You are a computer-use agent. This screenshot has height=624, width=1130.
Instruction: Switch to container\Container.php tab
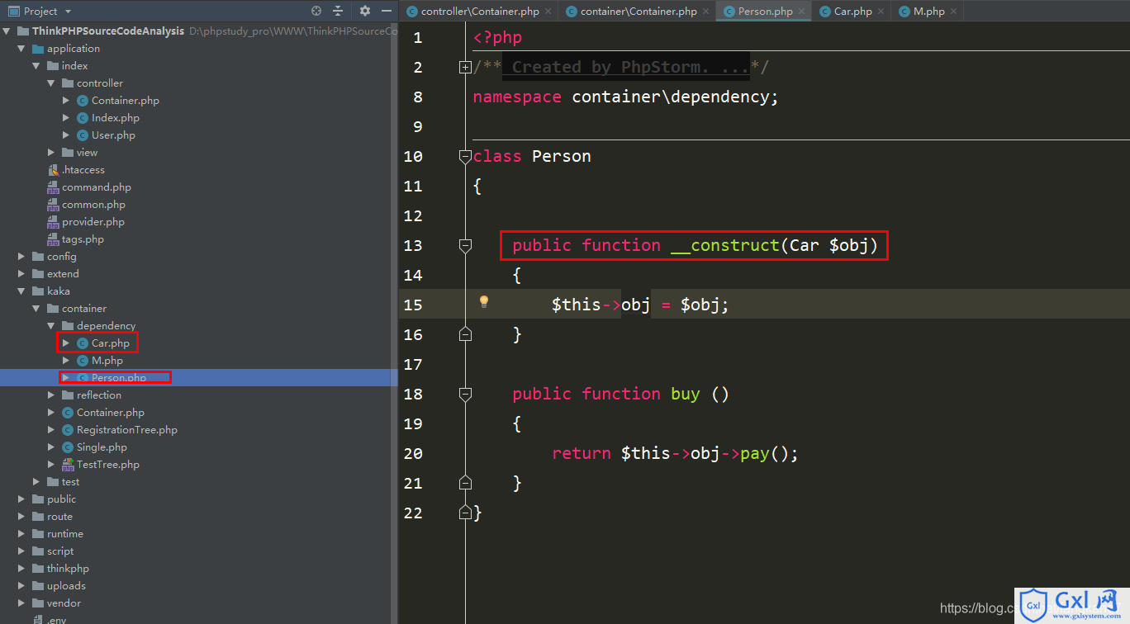point(639,12)
